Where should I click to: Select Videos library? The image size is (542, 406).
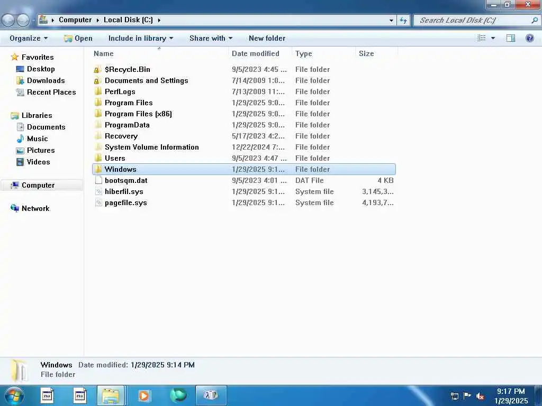[38, 162]
